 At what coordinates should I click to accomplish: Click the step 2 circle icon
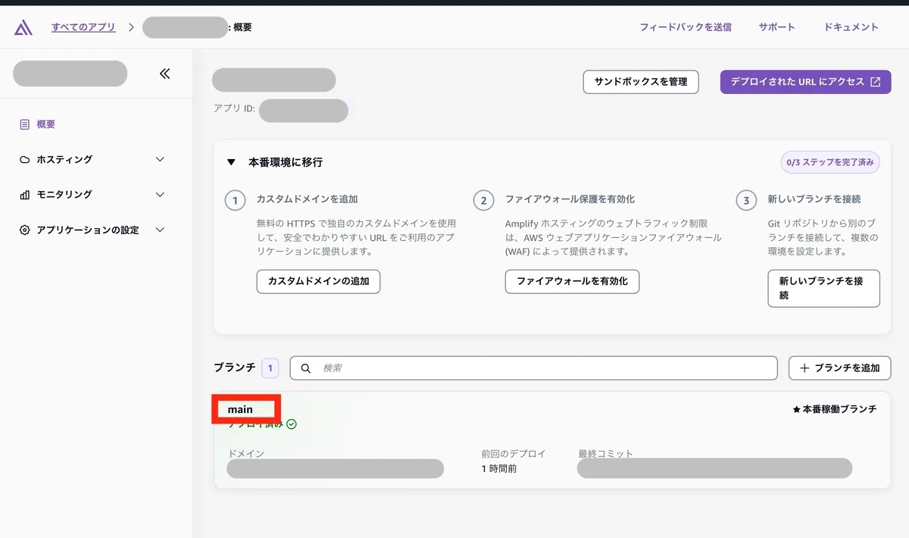click(484, 201)
